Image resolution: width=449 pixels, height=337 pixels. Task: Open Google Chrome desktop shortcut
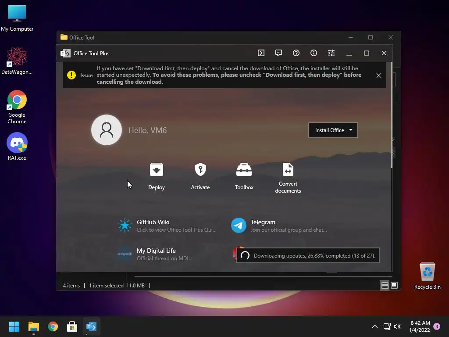point(17,107)
